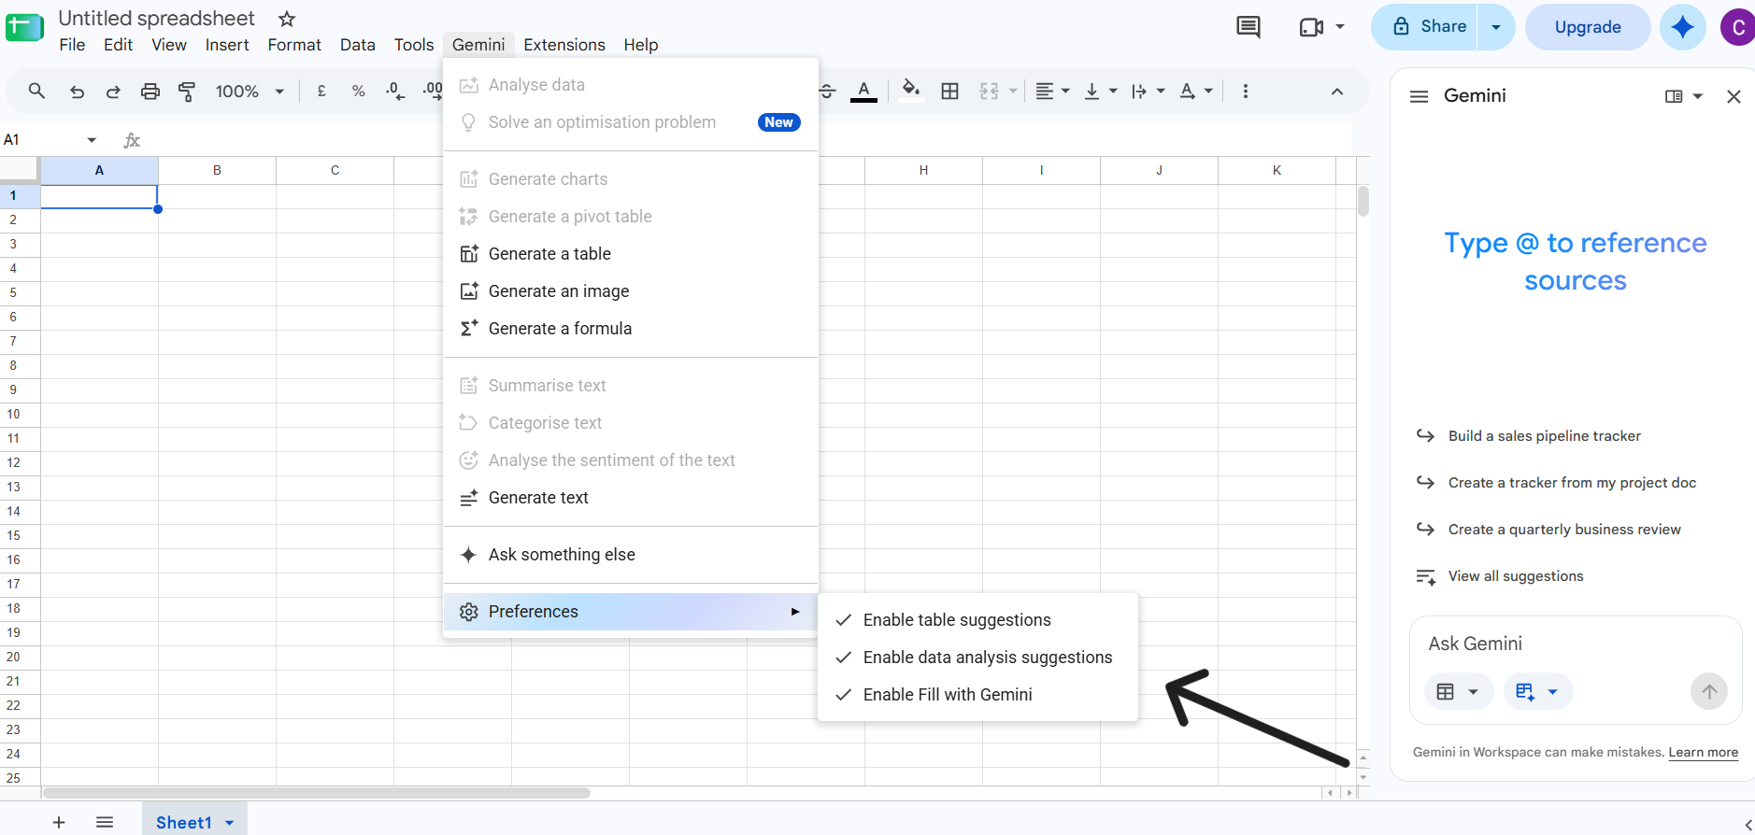Click the fill colour paint bucket
The image size is (1755, 835).
pos(910,91)
